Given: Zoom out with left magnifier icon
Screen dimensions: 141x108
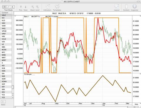Looking at the screenshot, I should pyautogui.click(x=33, y=7).
